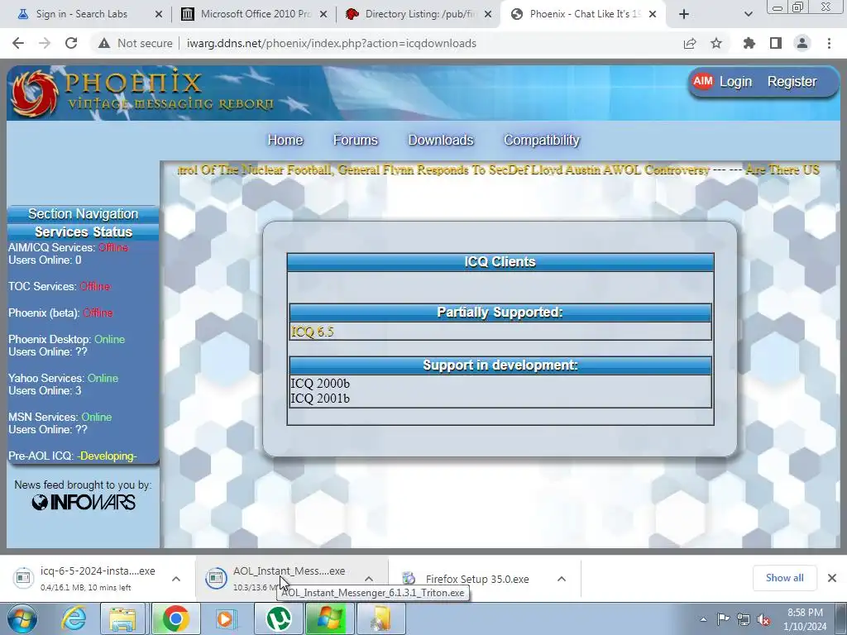Click the Phoenix logo banner

coord(143,92)
